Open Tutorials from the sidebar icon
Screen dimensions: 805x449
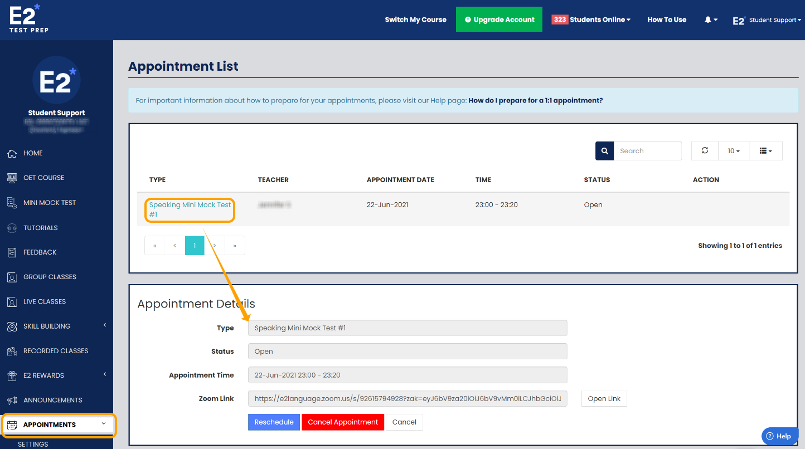(x=12, y=227)
